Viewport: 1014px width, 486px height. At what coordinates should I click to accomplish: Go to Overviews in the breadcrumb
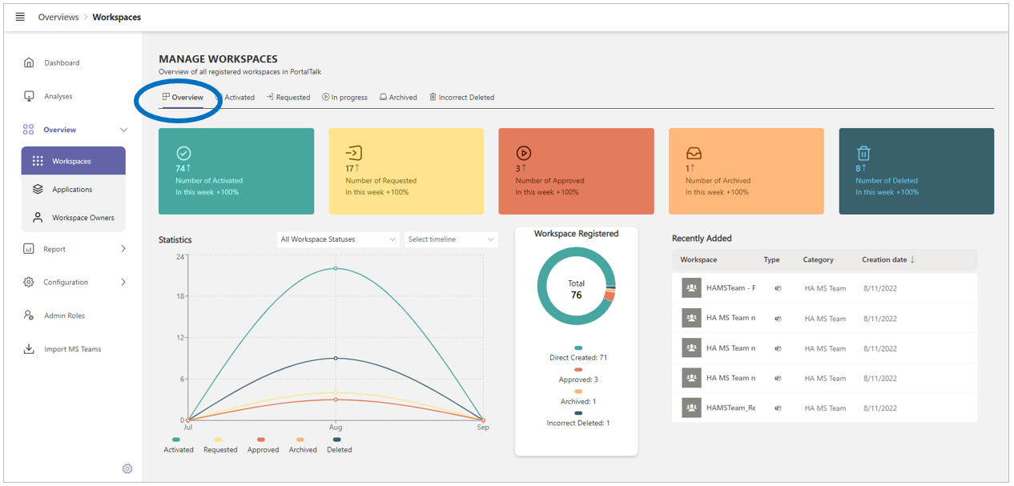58,17
